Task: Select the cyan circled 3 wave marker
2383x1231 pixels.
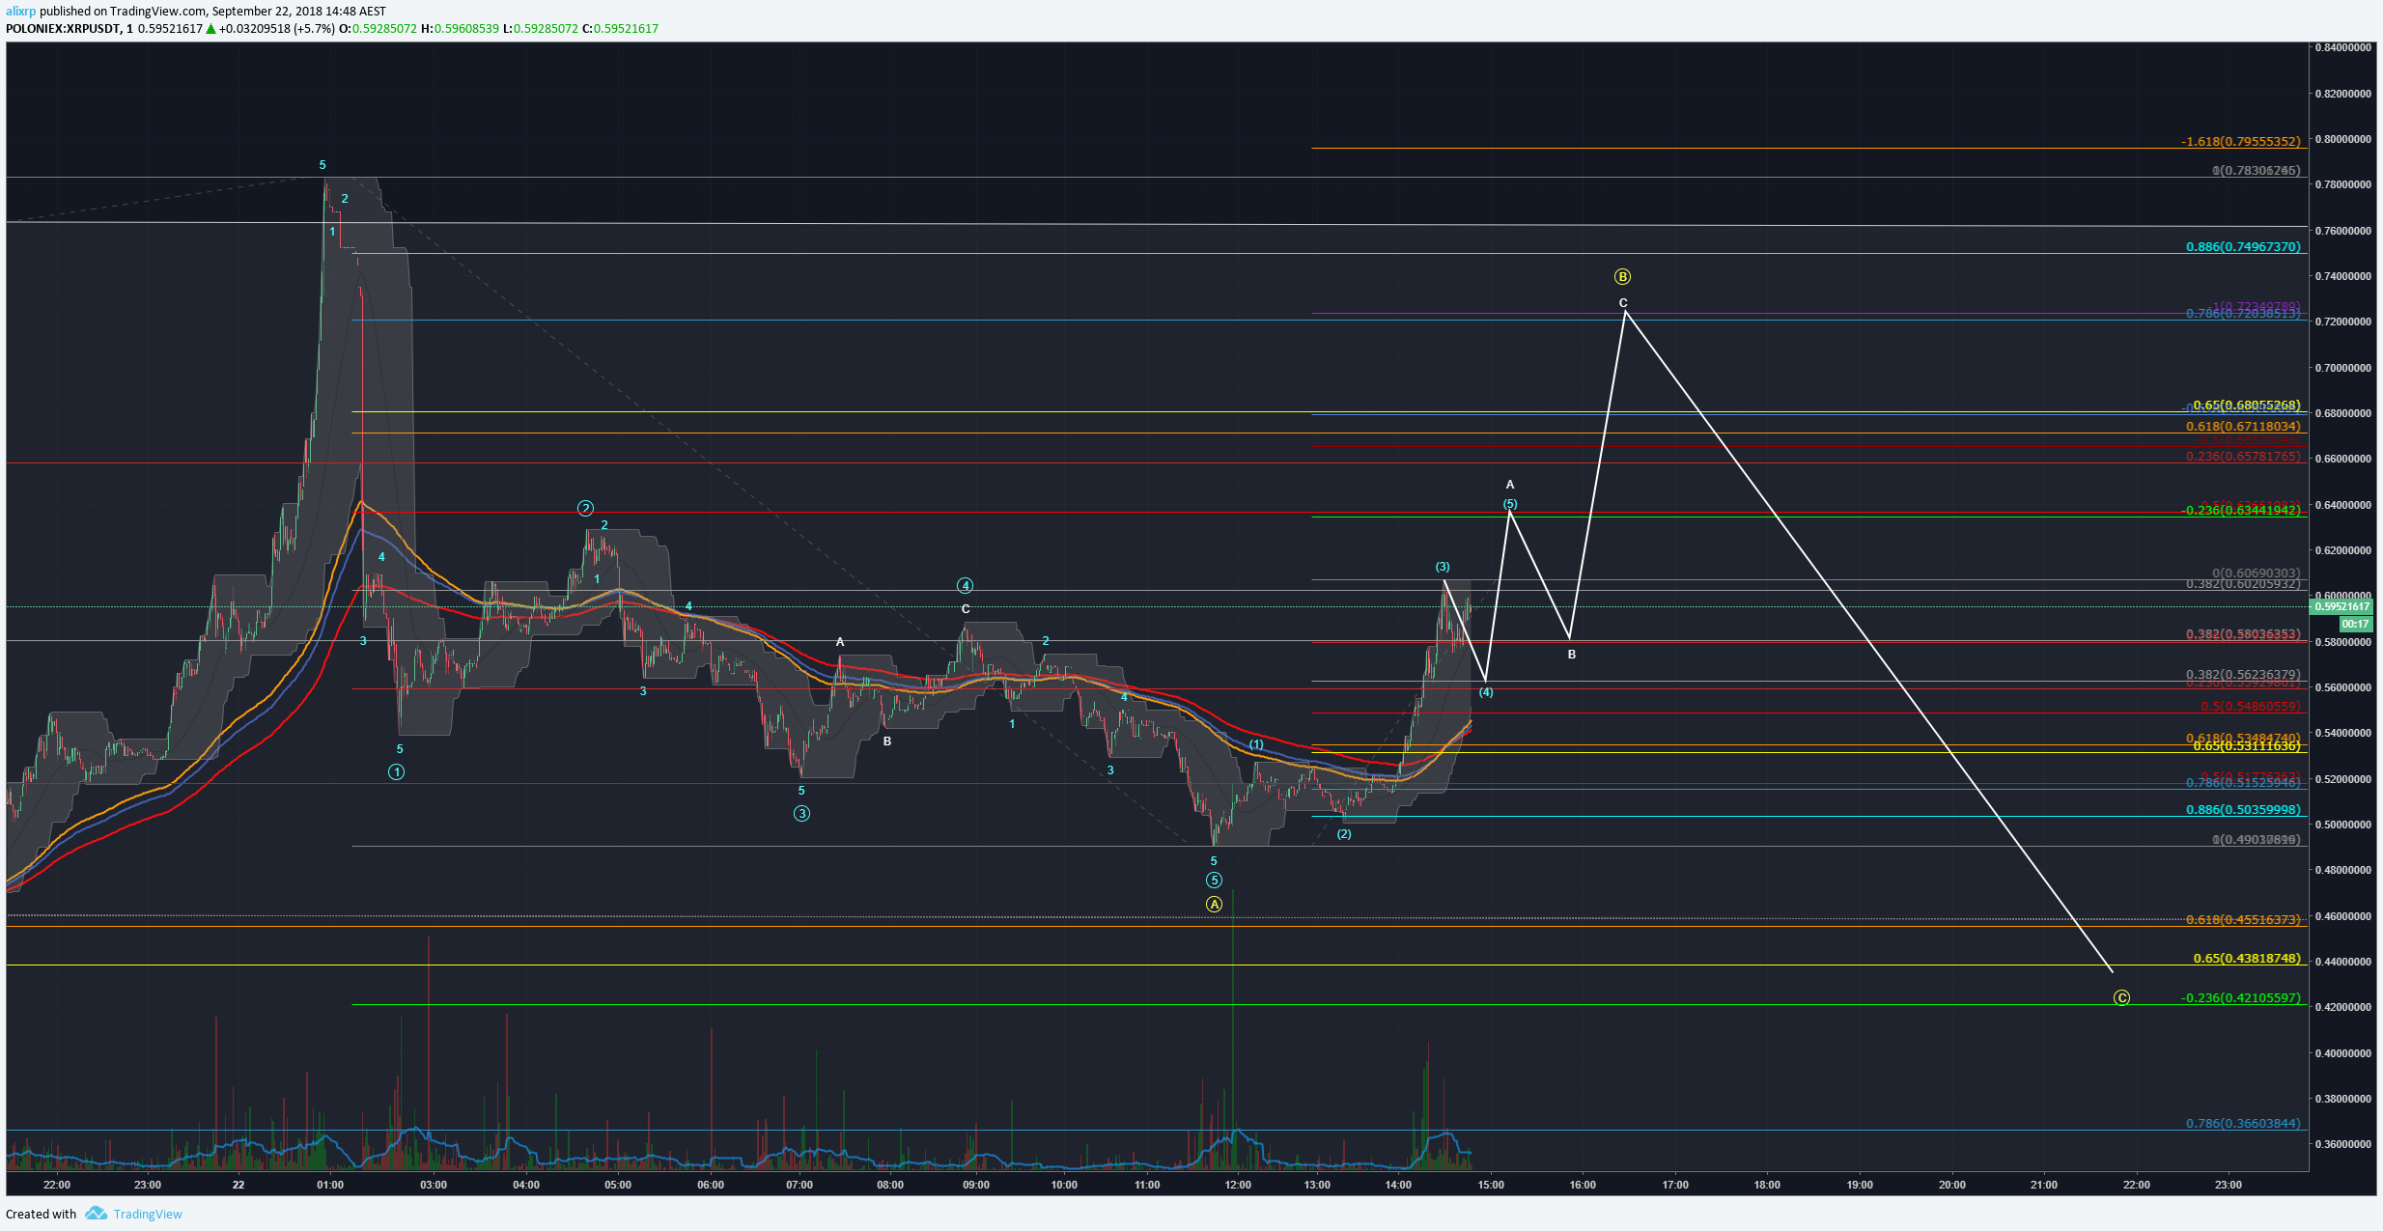Action: pyautogui.click(x=801, y=814)
